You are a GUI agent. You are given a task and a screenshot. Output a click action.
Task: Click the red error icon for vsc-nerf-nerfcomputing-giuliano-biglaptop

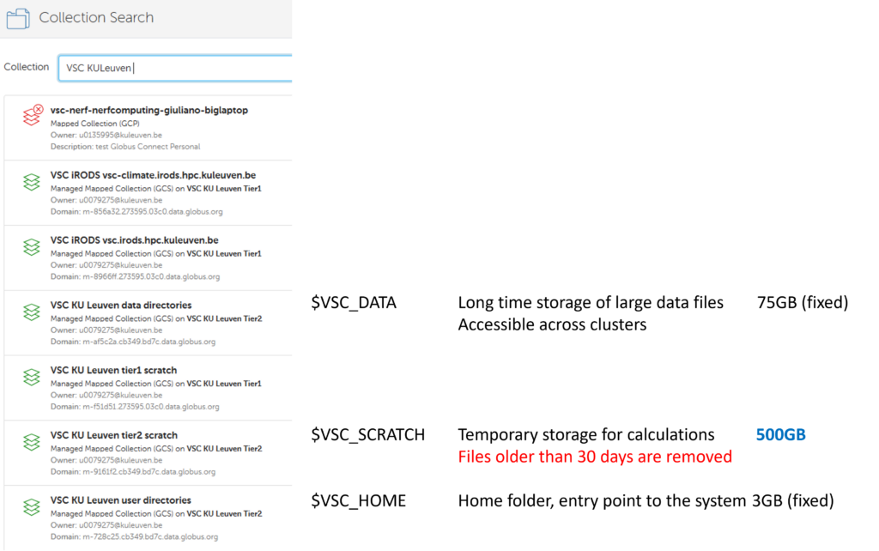[33, 117]
